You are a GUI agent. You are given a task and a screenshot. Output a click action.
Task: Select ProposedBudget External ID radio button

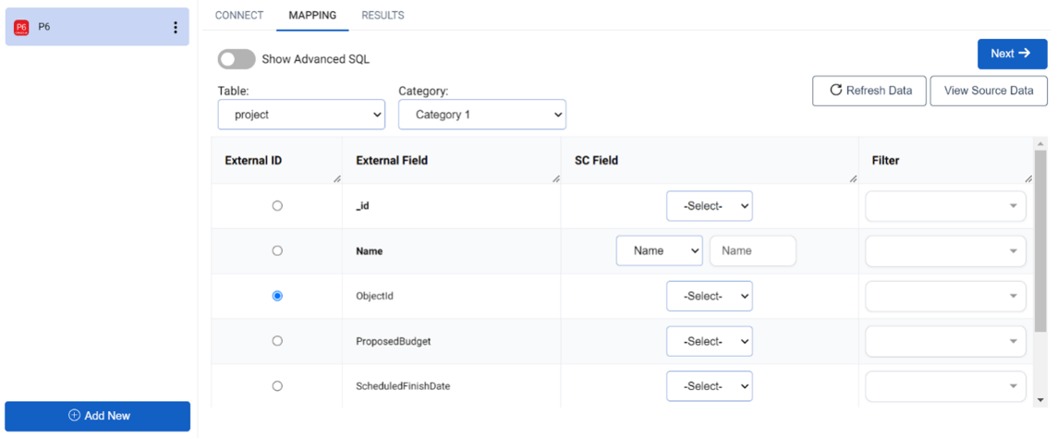click(x=277, y=341)
